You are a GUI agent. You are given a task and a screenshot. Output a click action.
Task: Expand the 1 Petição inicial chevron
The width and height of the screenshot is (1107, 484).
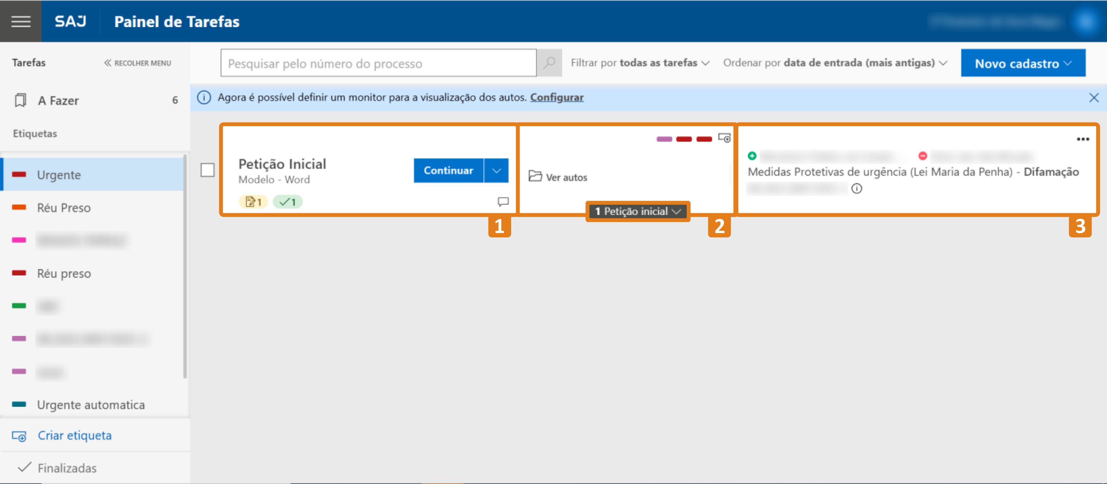[x=676, y=211]
